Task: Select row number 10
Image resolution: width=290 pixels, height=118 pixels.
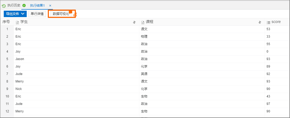Action: [x=7, y=96]
